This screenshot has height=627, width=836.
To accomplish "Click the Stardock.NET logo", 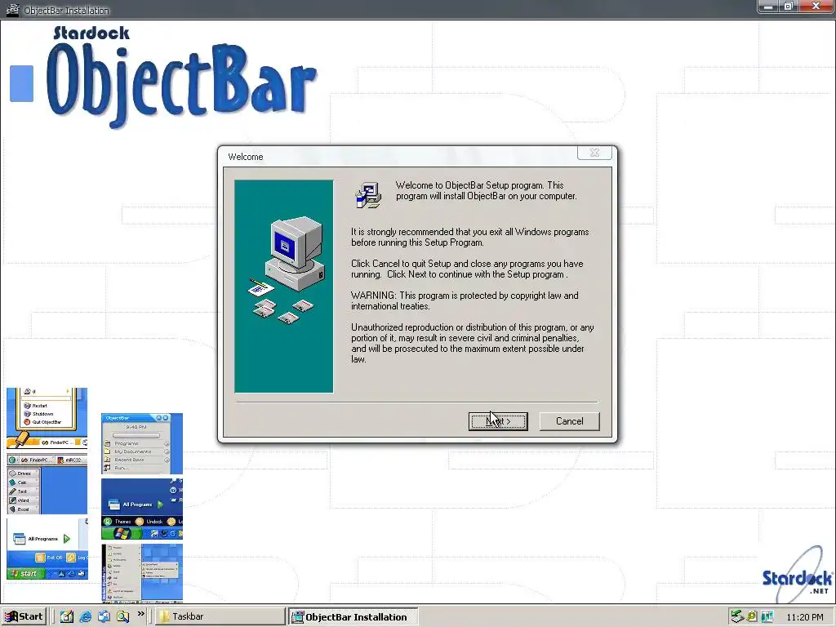I will coord(798,573).
